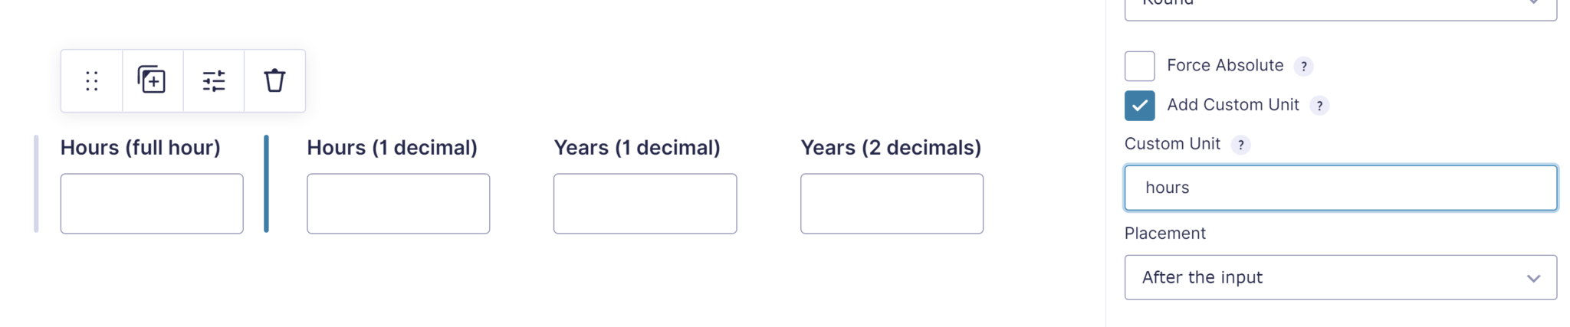This screenshot has width=1570, height=327.
Task: Click the Placement dropdown chevron arrow
Action: (x=1533, y=278)
